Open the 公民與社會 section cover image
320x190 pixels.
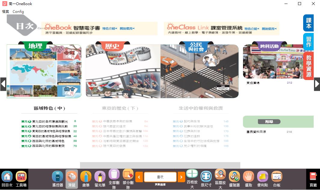(x=200, y=71)
